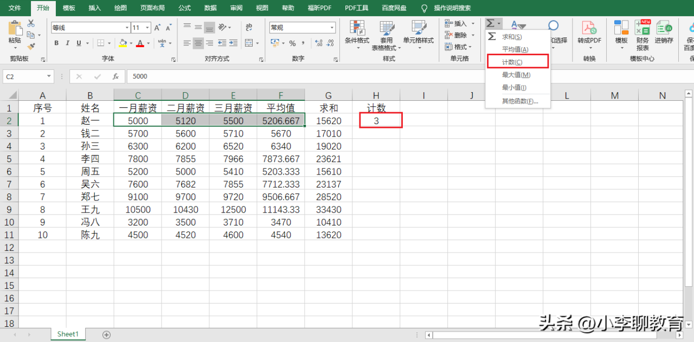694x342 pixels.
Task: Open 条件格式 conditional formatting
Action: coord(357,36)
